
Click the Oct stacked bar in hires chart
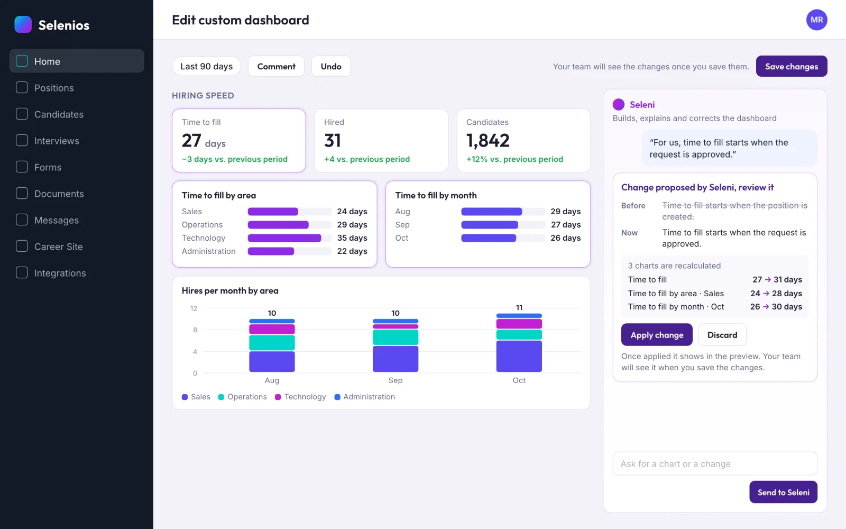pyautogui.click(x=519, y=343)
